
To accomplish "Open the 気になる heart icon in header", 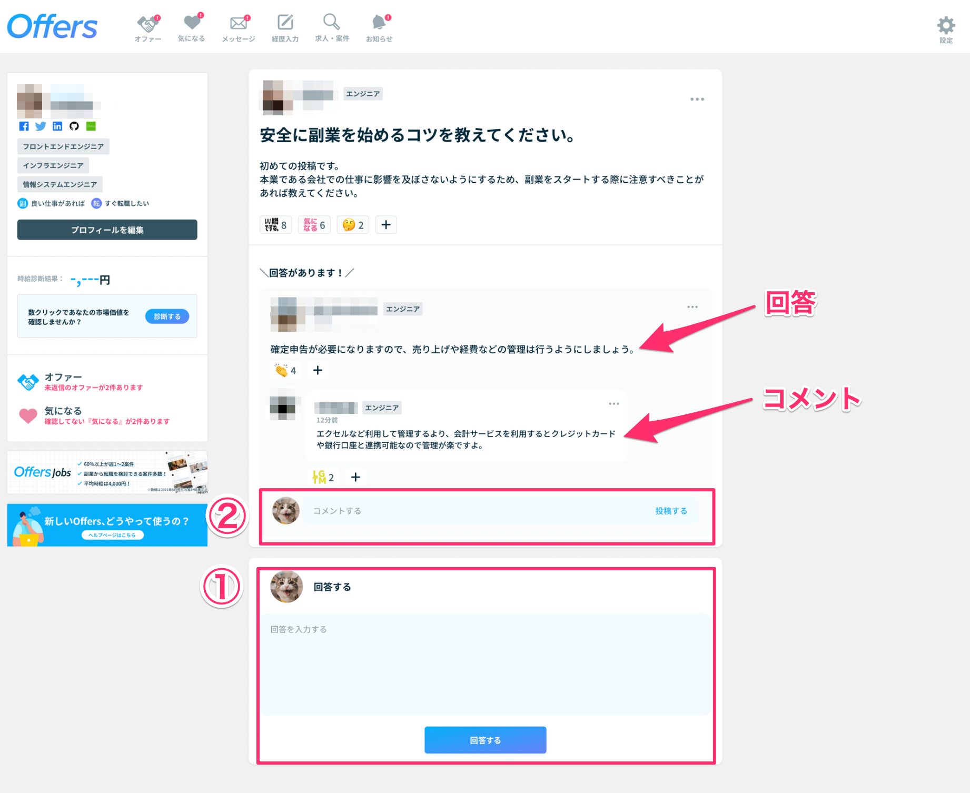I will click(x=192, y=27).
